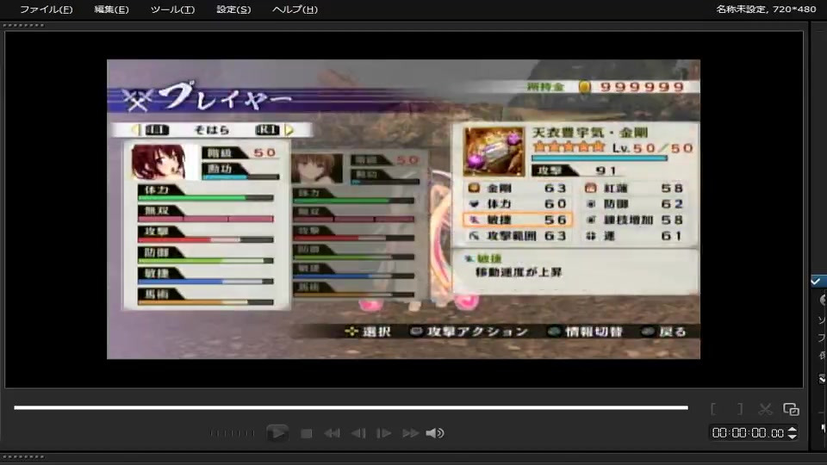Decrease timecode with the down arrow
The width and height of the screenshot is (827, 465).
coord(792,437)
